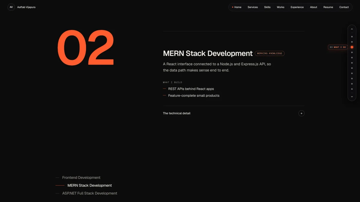The image size is (360, 202).
Task: Click the Working Knowledge badge
Action: click(270, 53)
